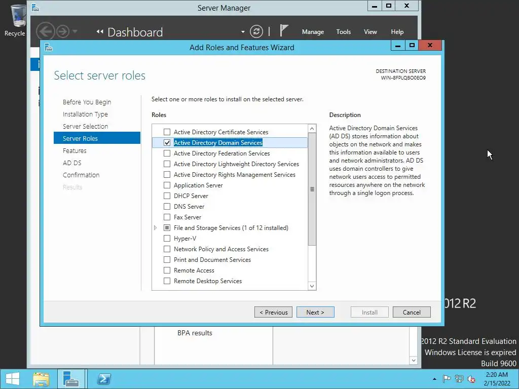The height and width of the screenshot is (389, 519).
Task: Check Active Directory Certificate Services
Action: tap(167, 132)
